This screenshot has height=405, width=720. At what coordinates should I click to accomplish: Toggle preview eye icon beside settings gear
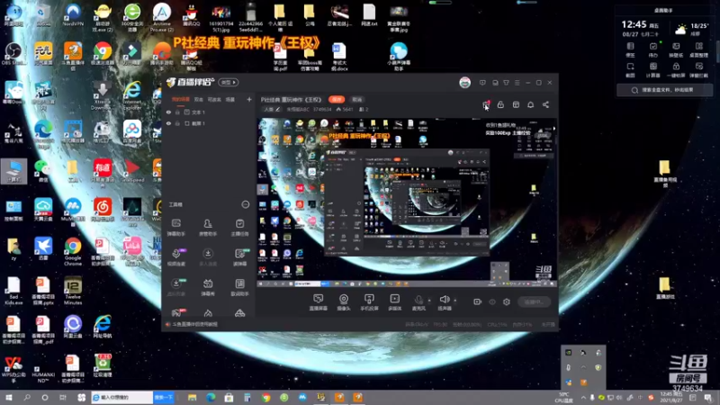(x=491, y=301)
